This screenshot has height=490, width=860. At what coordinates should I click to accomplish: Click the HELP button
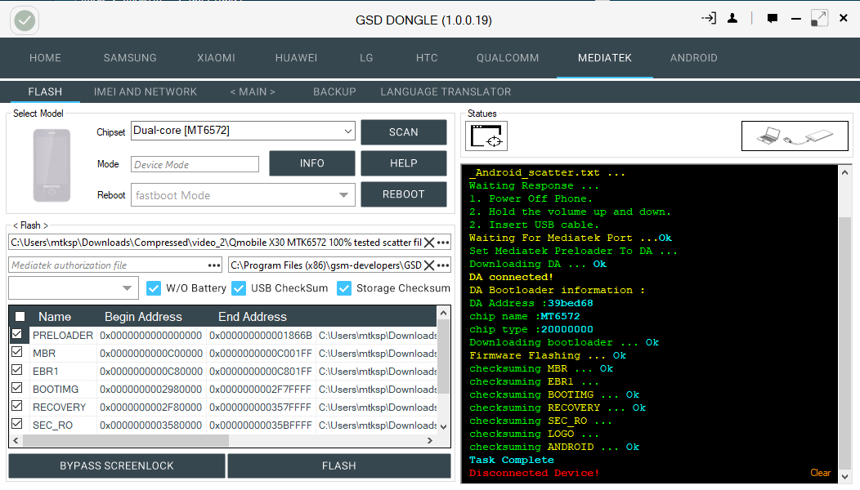pos(404,163)
